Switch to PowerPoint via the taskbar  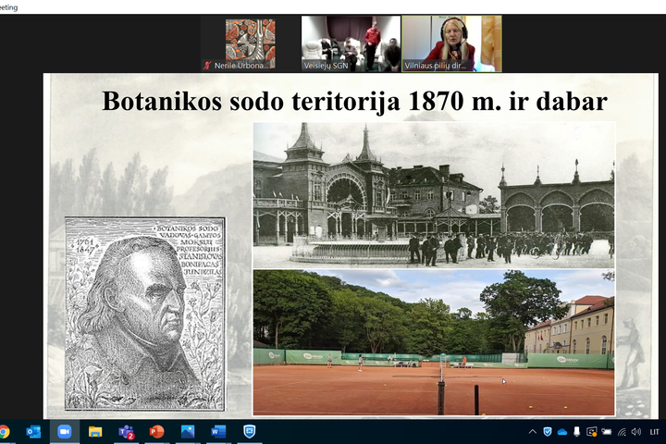tap(156, 432)
